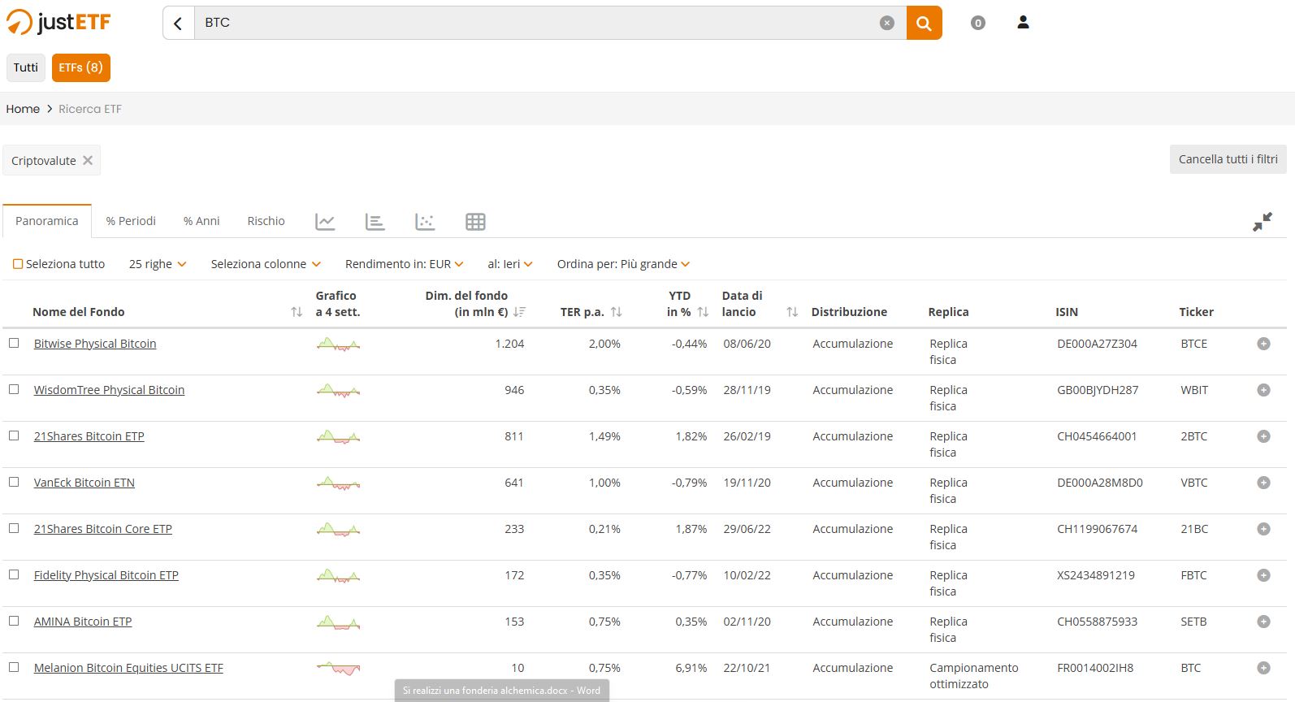Select the Tutti results tab
This screenshot has width=1295, height=702.
(26, 67)
